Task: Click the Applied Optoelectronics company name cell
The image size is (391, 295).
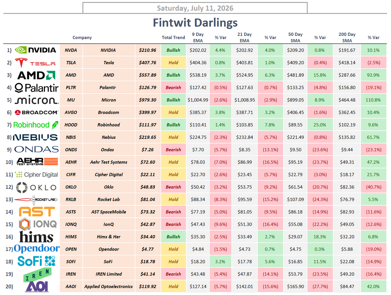Action: (109, 287)
